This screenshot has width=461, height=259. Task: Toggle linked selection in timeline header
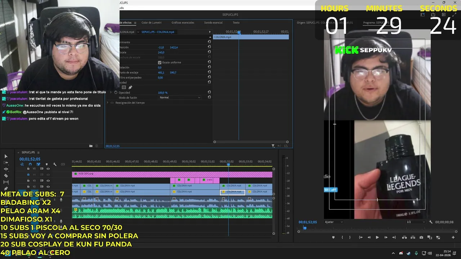(x=38, y=164)
